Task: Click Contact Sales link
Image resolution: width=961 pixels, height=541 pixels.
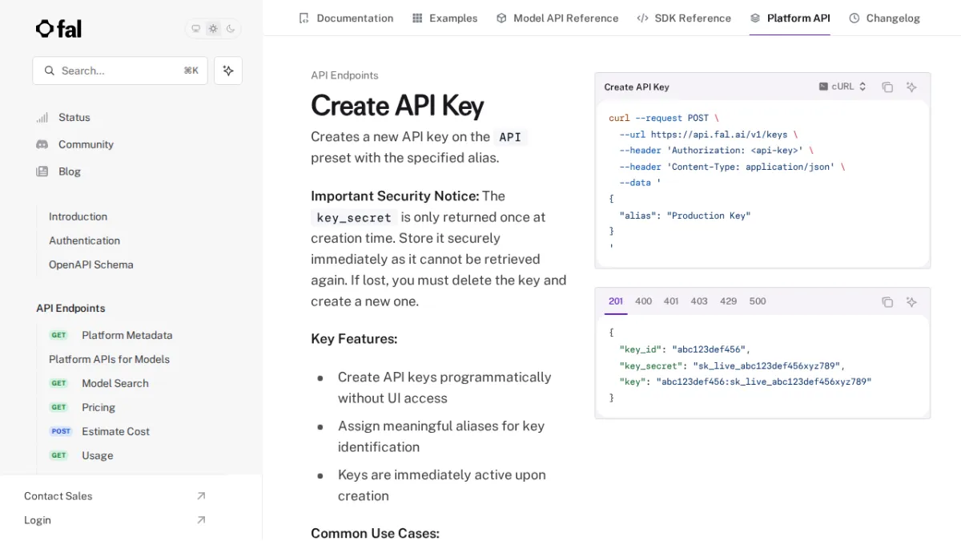Action: [58, 496]
